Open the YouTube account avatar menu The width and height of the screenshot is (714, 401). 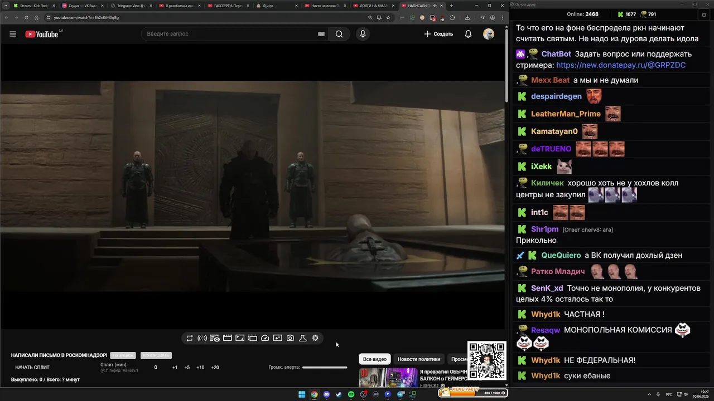click(x=489, y=34)
